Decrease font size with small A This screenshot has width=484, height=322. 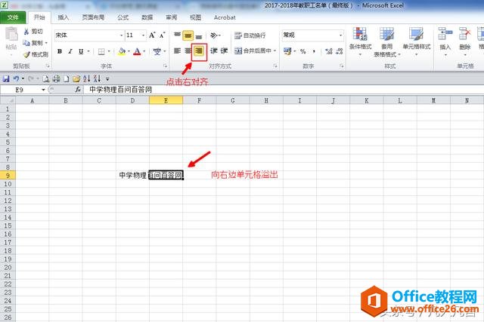tap(163, 35)
